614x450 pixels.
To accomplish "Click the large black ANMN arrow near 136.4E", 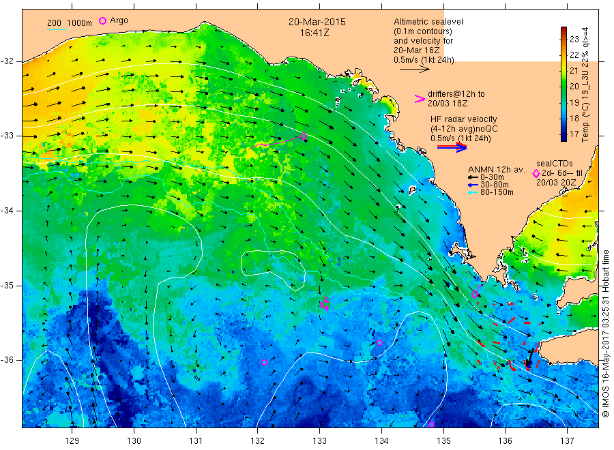I will click(529, 357).
